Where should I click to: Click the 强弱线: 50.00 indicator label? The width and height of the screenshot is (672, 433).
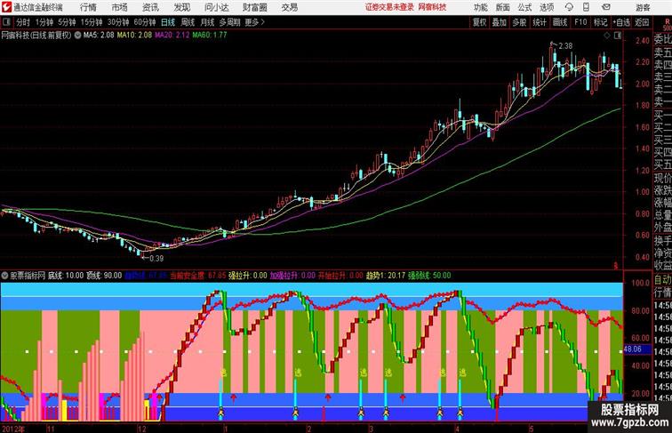[429, 276]
